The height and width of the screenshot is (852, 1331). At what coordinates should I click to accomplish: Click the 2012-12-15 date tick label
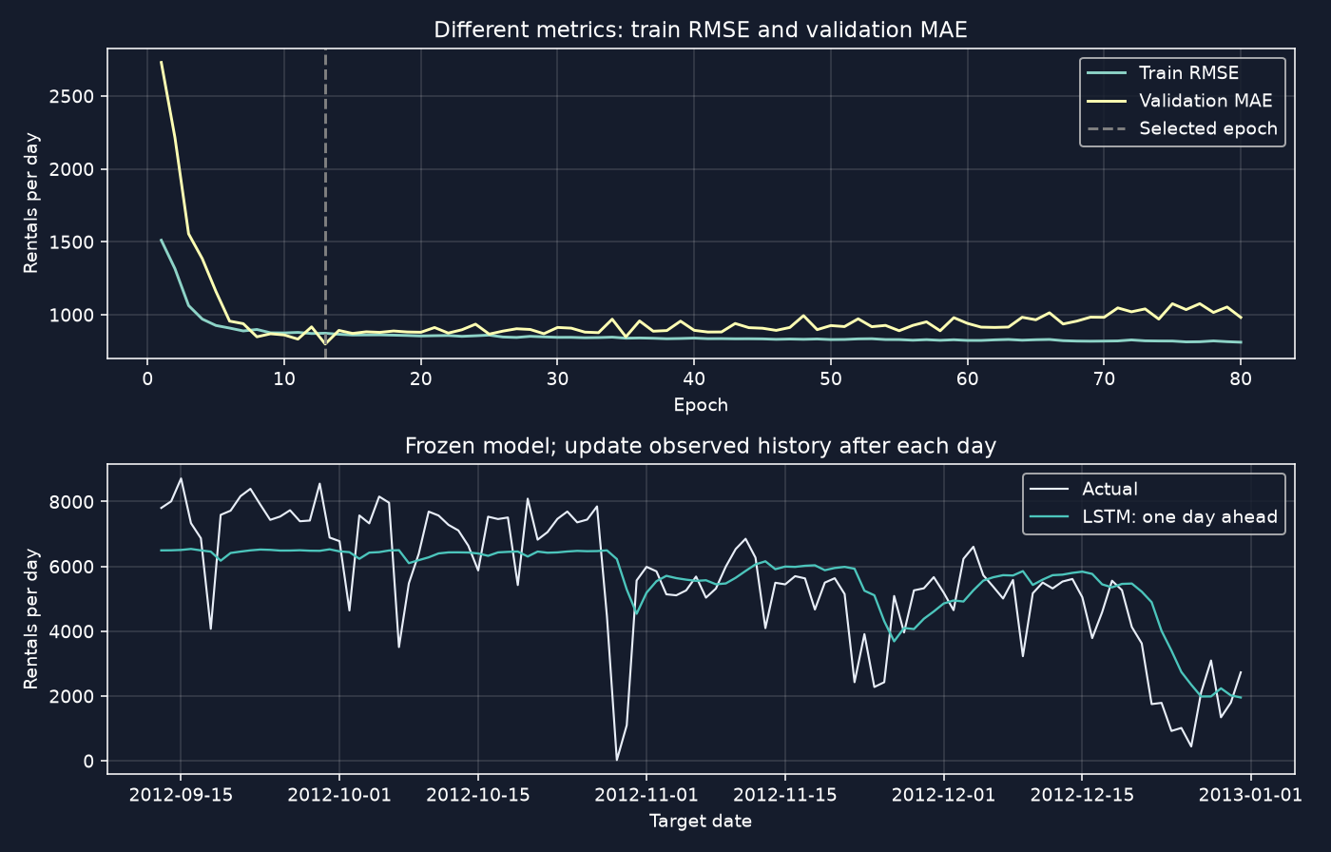pyautogui.click(x=1082, y=794)
